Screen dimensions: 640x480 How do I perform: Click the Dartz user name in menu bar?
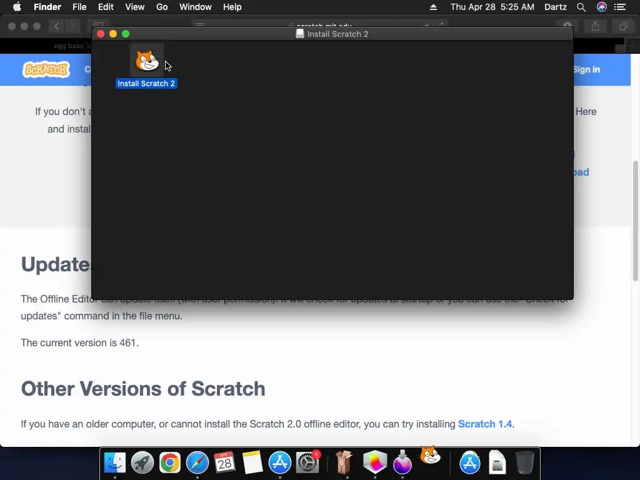(x=556, y=7)
